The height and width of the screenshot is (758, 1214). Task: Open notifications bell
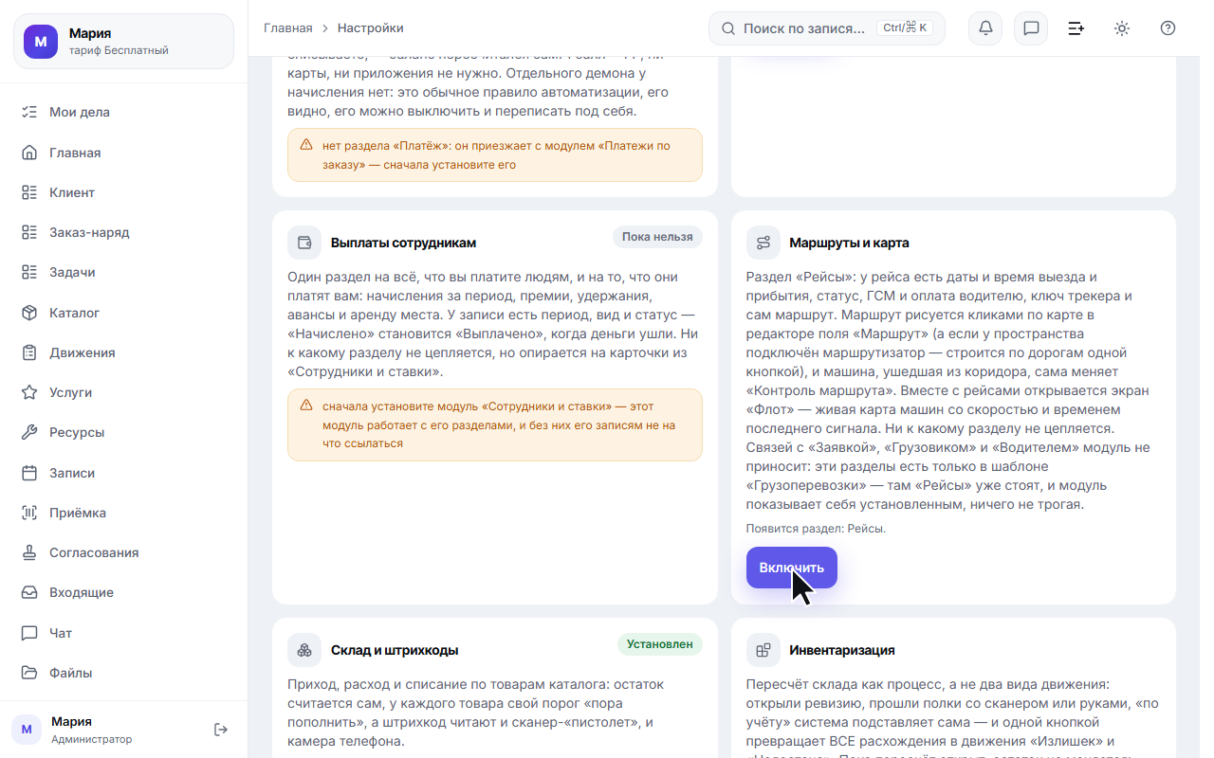point(985,28)
